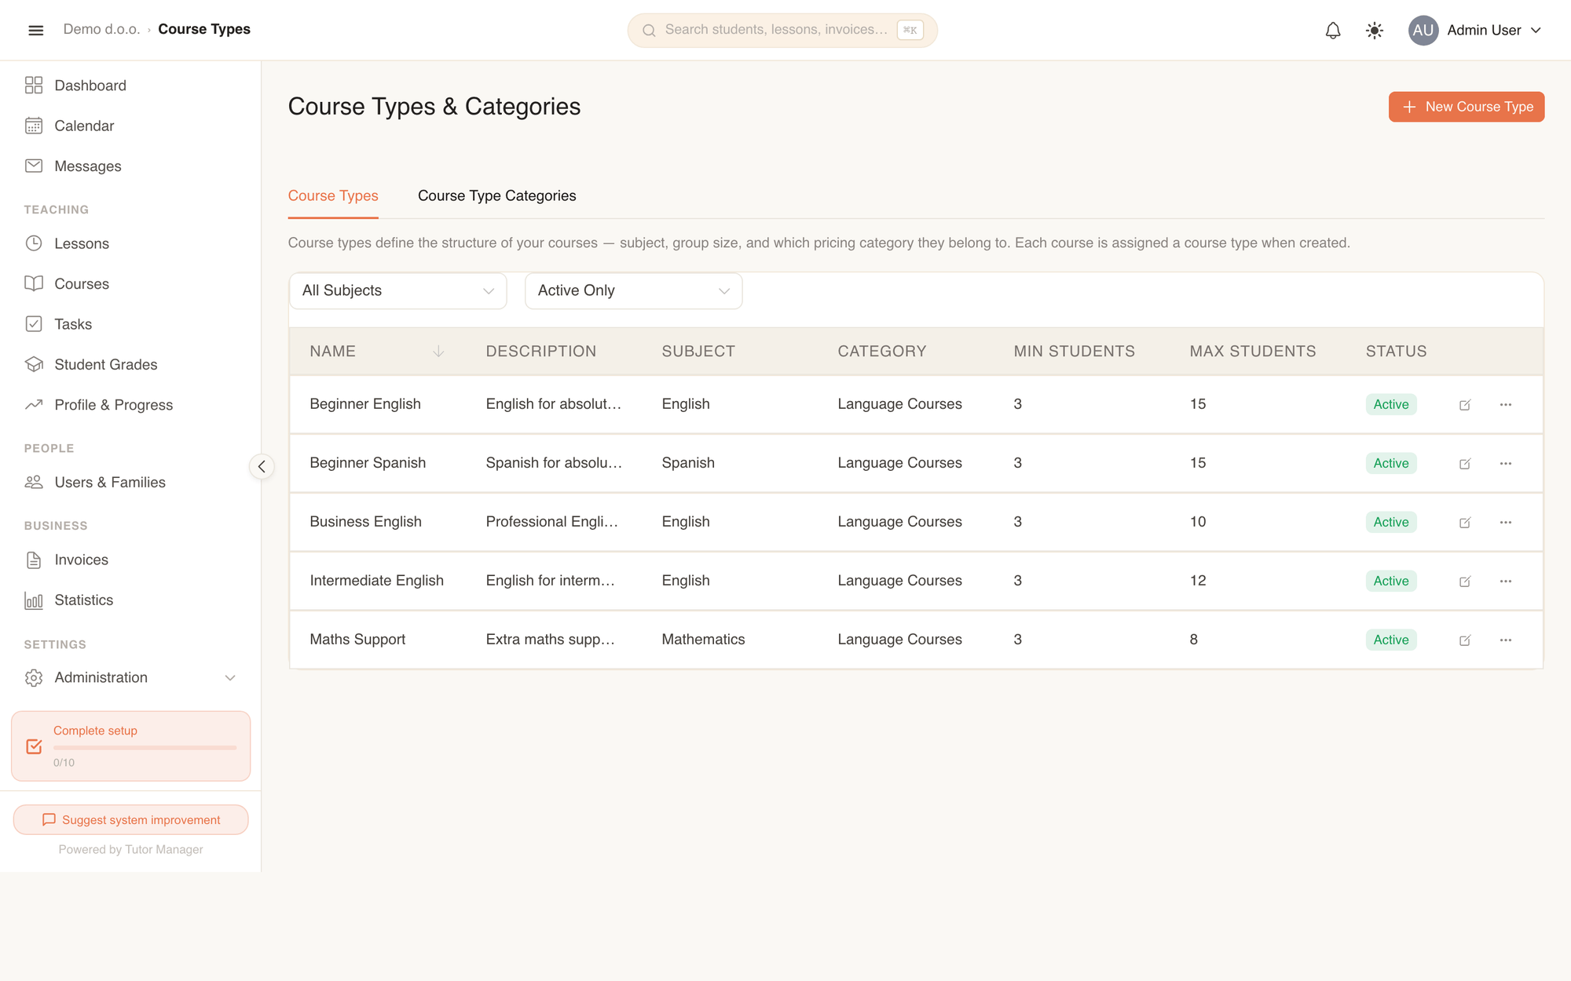Open Invoices page

pyautogui.click(x=130, y=560)
